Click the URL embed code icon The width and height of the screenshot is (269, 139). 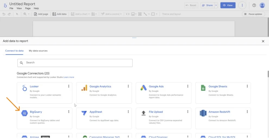point(128,14)
